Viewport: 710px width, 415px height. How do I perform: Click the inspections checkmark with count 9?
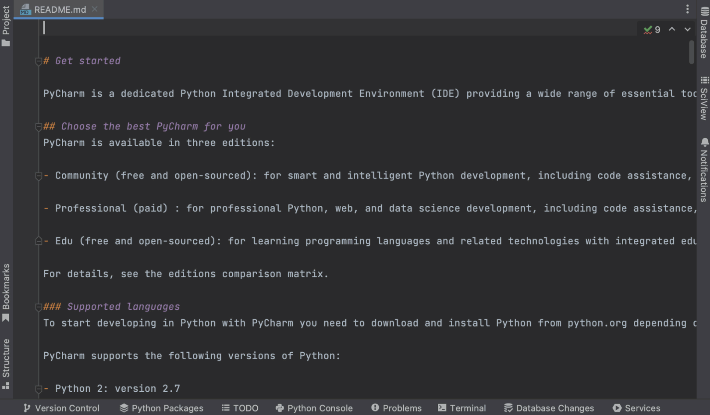pos(652,30)
